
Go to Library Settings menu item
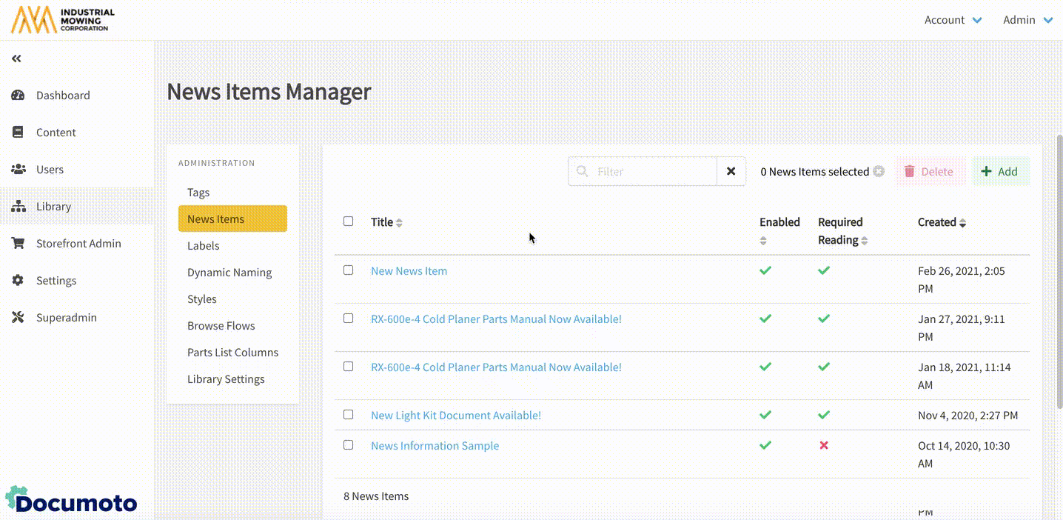[x=226, y=379]
